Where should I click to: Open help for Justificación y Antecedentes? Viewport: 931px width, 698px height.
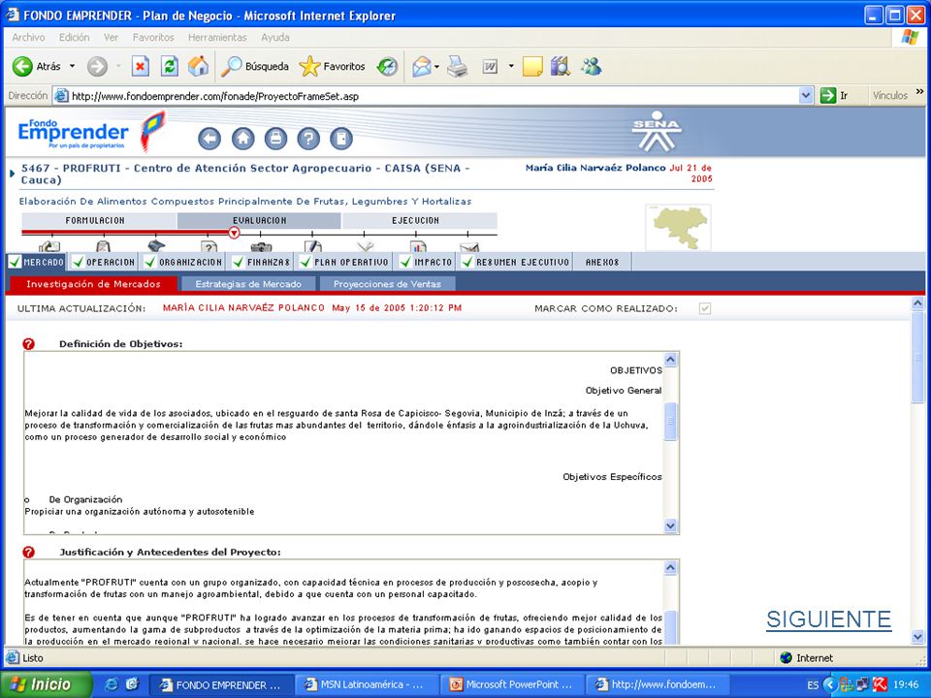click(28, 552)
